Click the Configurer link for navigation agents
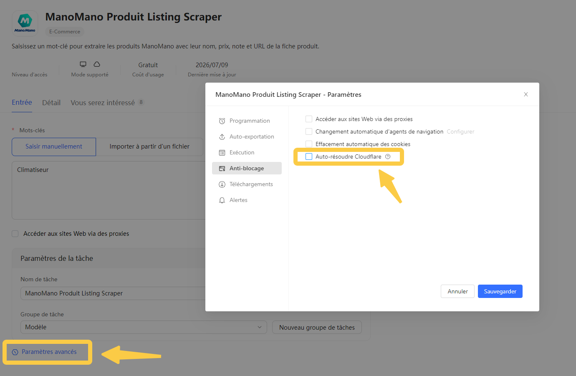The image size is (576, 376). pyautogui.click(x=460, y=131)
